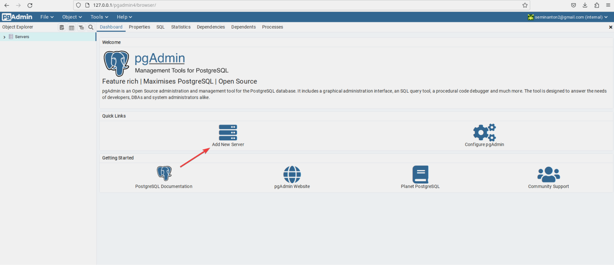Click the Query Tool icon in Object Explorer
The image size is (614, 265).
pos(62,27)
